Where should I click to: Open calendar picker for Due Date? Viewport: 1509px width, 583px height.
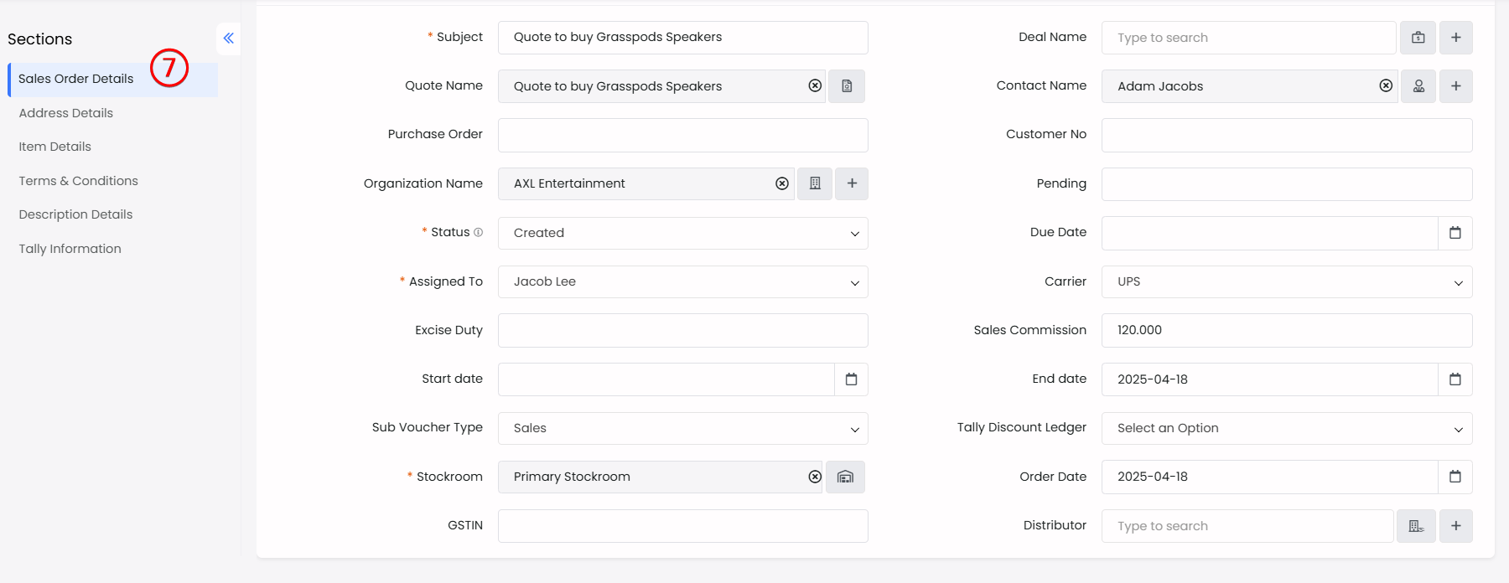click(x=1455, y=233)
